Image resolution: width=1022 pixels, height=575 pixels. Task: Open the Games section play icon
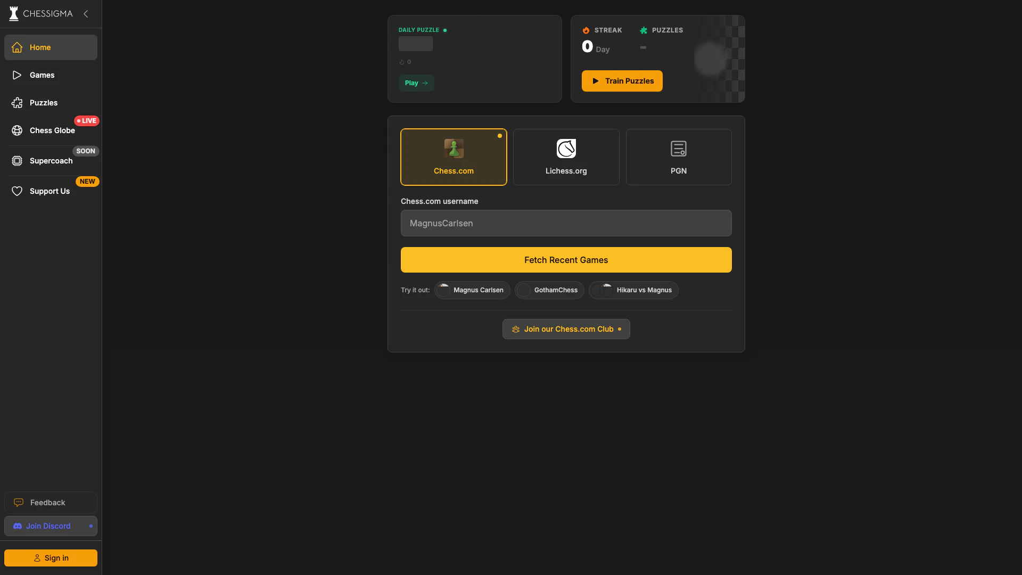tap(17, 75)
